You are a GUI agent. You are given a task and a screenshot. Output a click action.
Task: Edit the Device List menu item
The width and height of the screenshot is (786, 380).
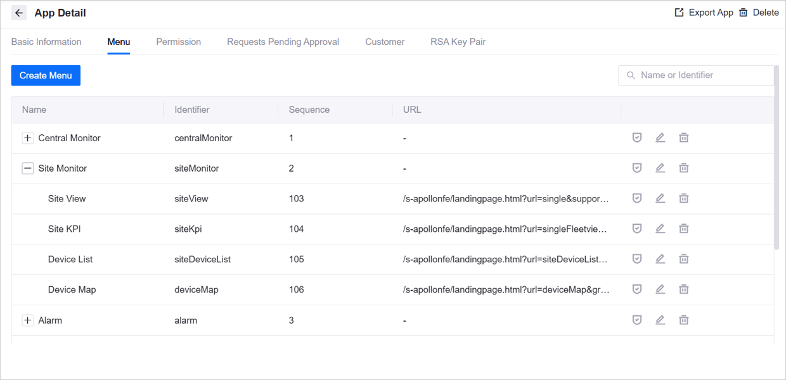(660, 259)
